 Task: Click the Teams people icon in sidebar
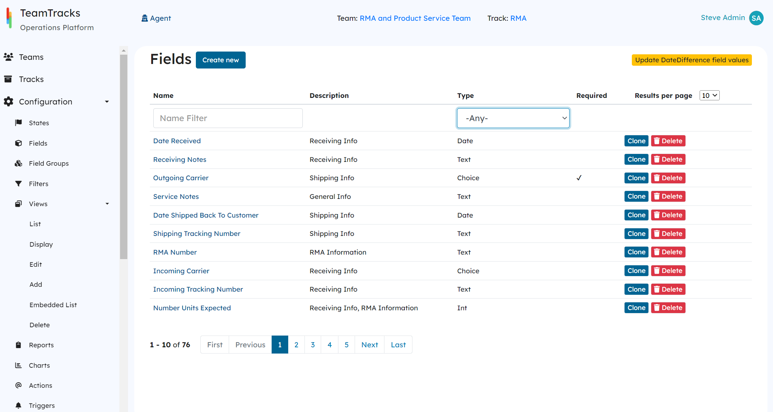pos(8,57)
